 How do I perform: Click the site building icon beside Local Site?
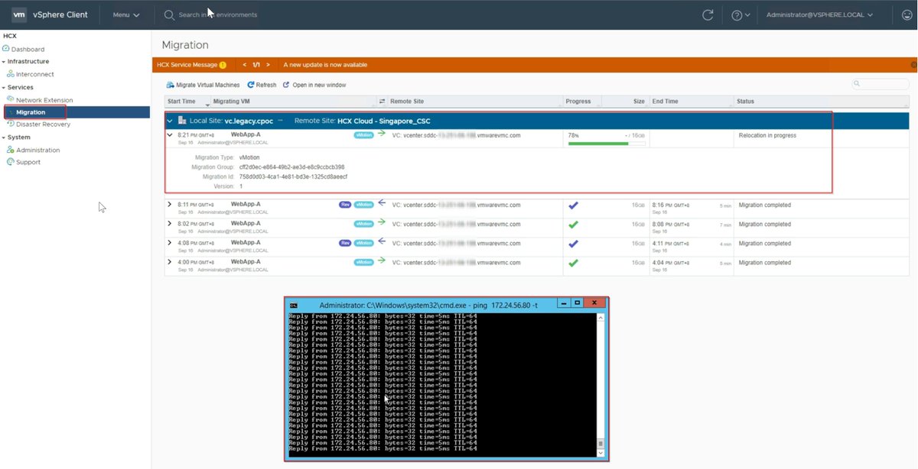click(182, 121)
